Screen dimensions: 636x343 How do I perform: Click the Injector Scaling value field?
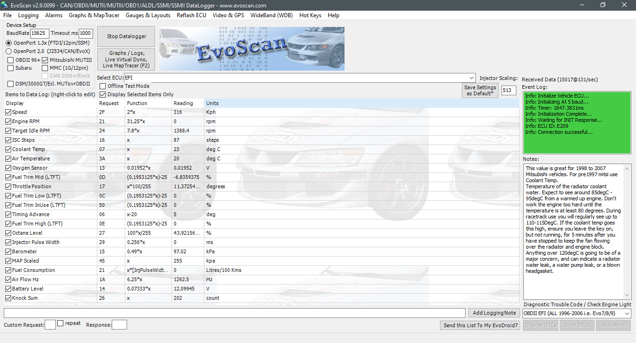pos(509,91)
